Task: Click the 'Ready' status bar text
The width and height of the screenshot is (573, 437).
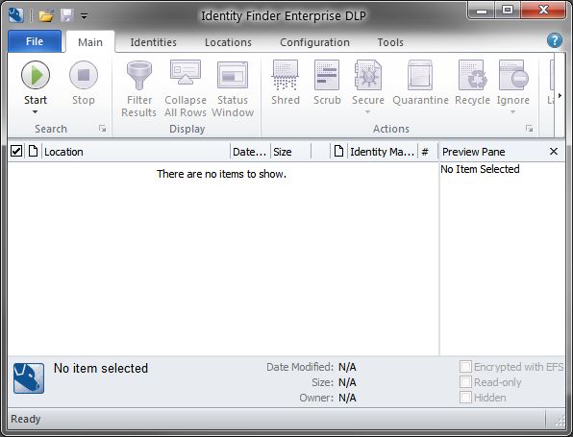Action: [x=26, y=419]
